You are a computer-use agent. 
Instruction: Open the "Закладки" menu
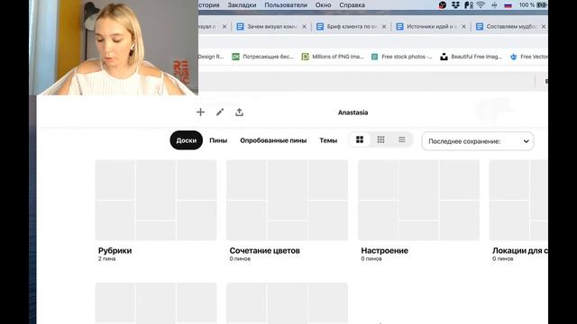(242, 4)
